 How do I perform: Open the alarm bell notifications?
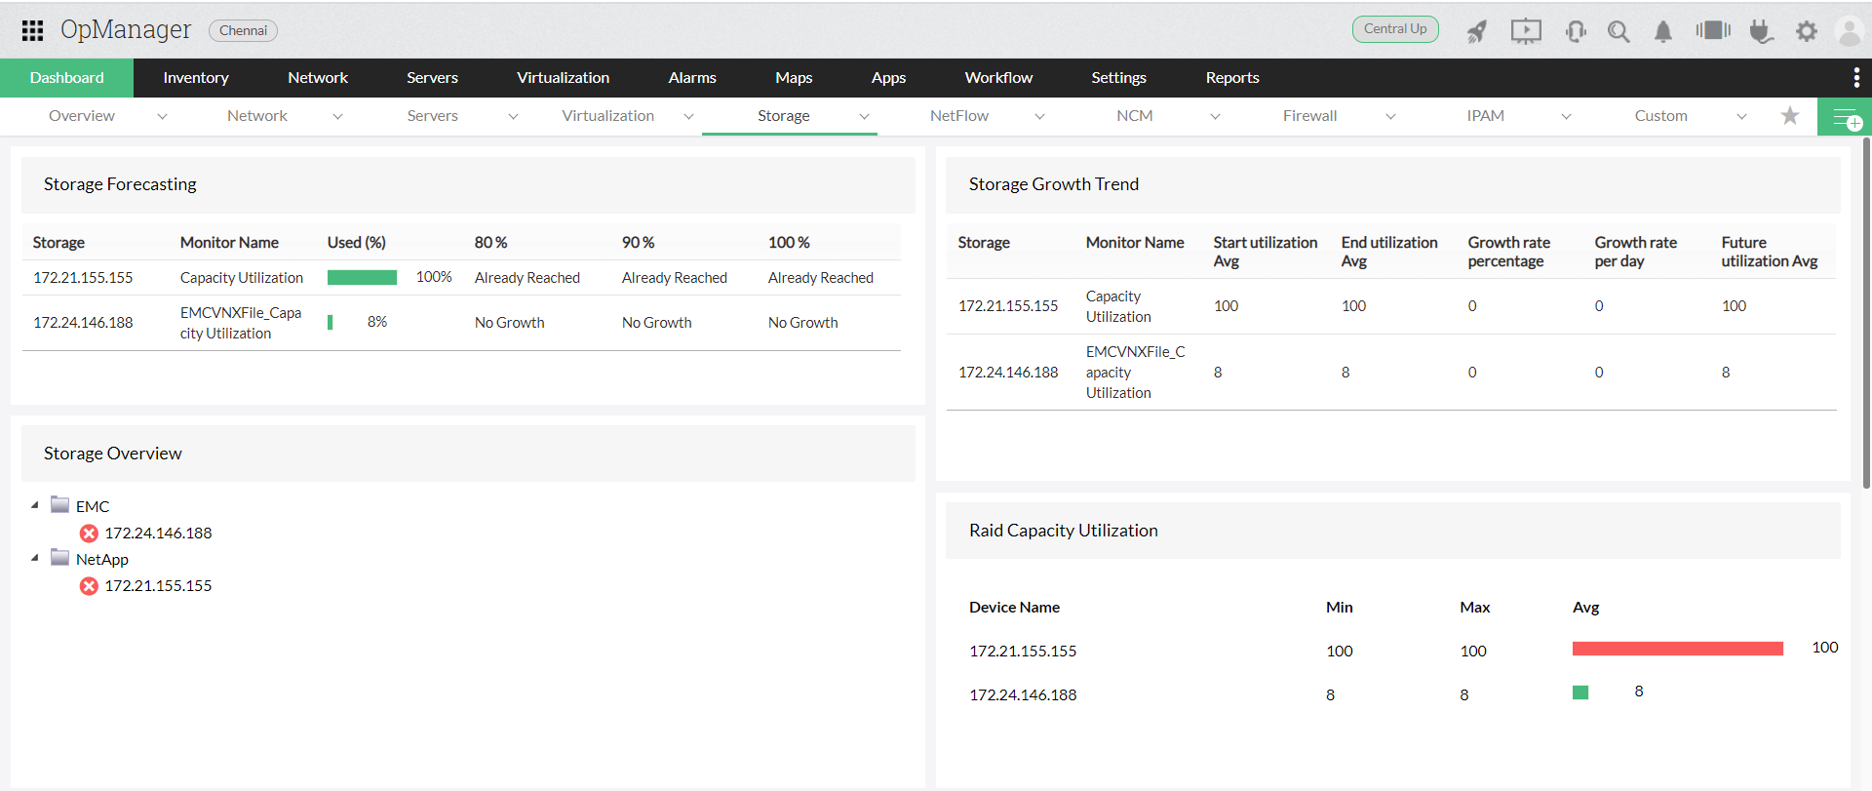tap(1663, 31)
